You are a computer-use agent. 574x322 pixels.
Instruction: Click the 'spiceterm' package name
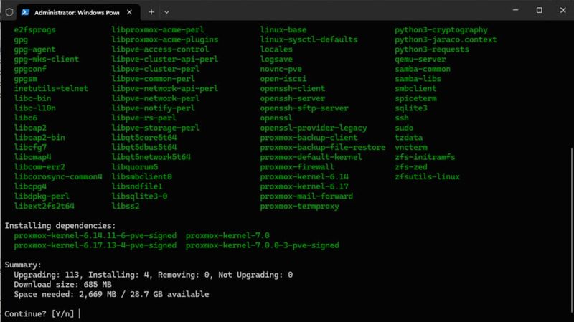tap(416, 98)
